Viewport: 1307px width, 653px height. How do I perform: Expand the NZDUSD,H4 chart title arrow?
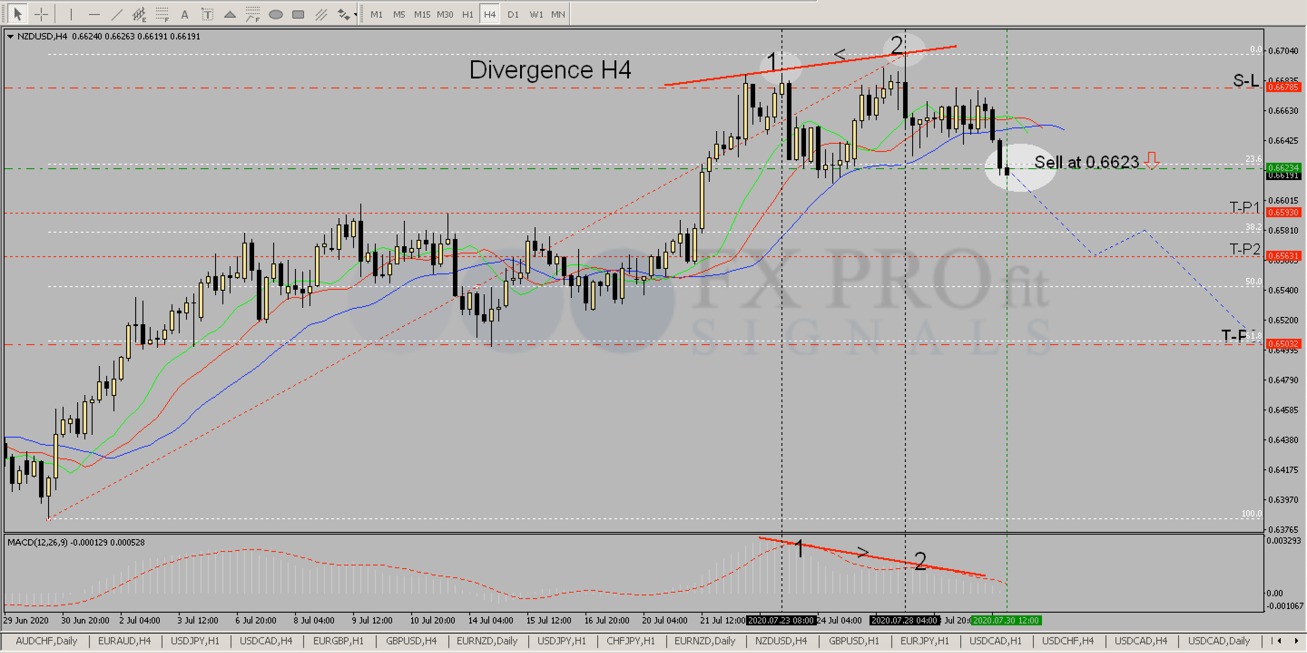click(10, 36)
